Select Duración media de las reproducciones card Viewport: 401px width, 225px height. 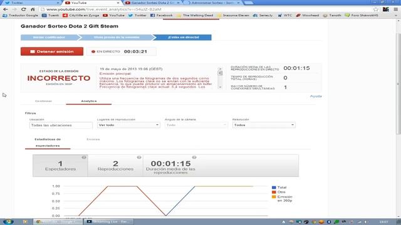(x=170, y=165)
